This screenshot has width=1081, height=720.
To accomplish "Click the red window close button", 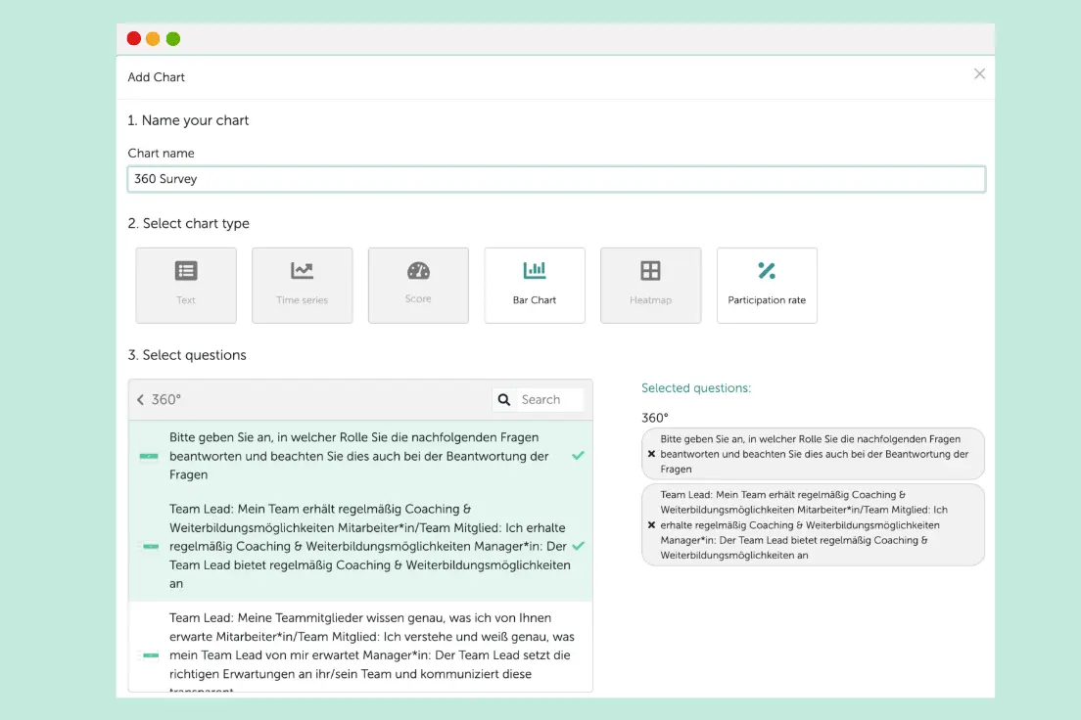I will (134, 38).
